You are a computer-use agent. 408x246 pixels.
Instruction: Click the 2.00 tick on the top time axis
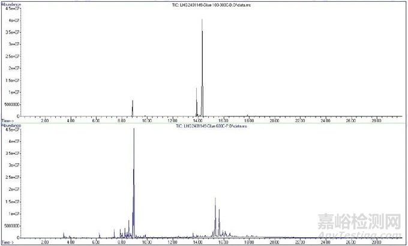44,121
